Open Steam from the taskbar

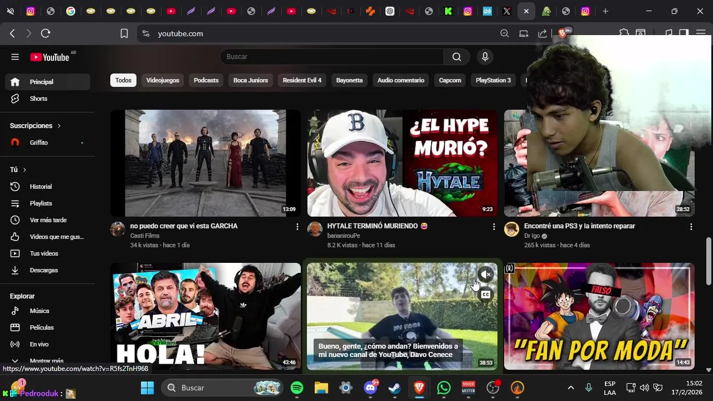click(394, 388)
